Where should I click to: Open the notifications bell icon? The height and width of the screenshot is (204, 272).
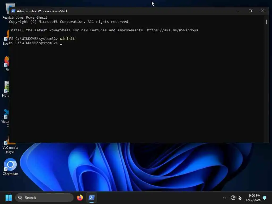click(x=265, y=198)
